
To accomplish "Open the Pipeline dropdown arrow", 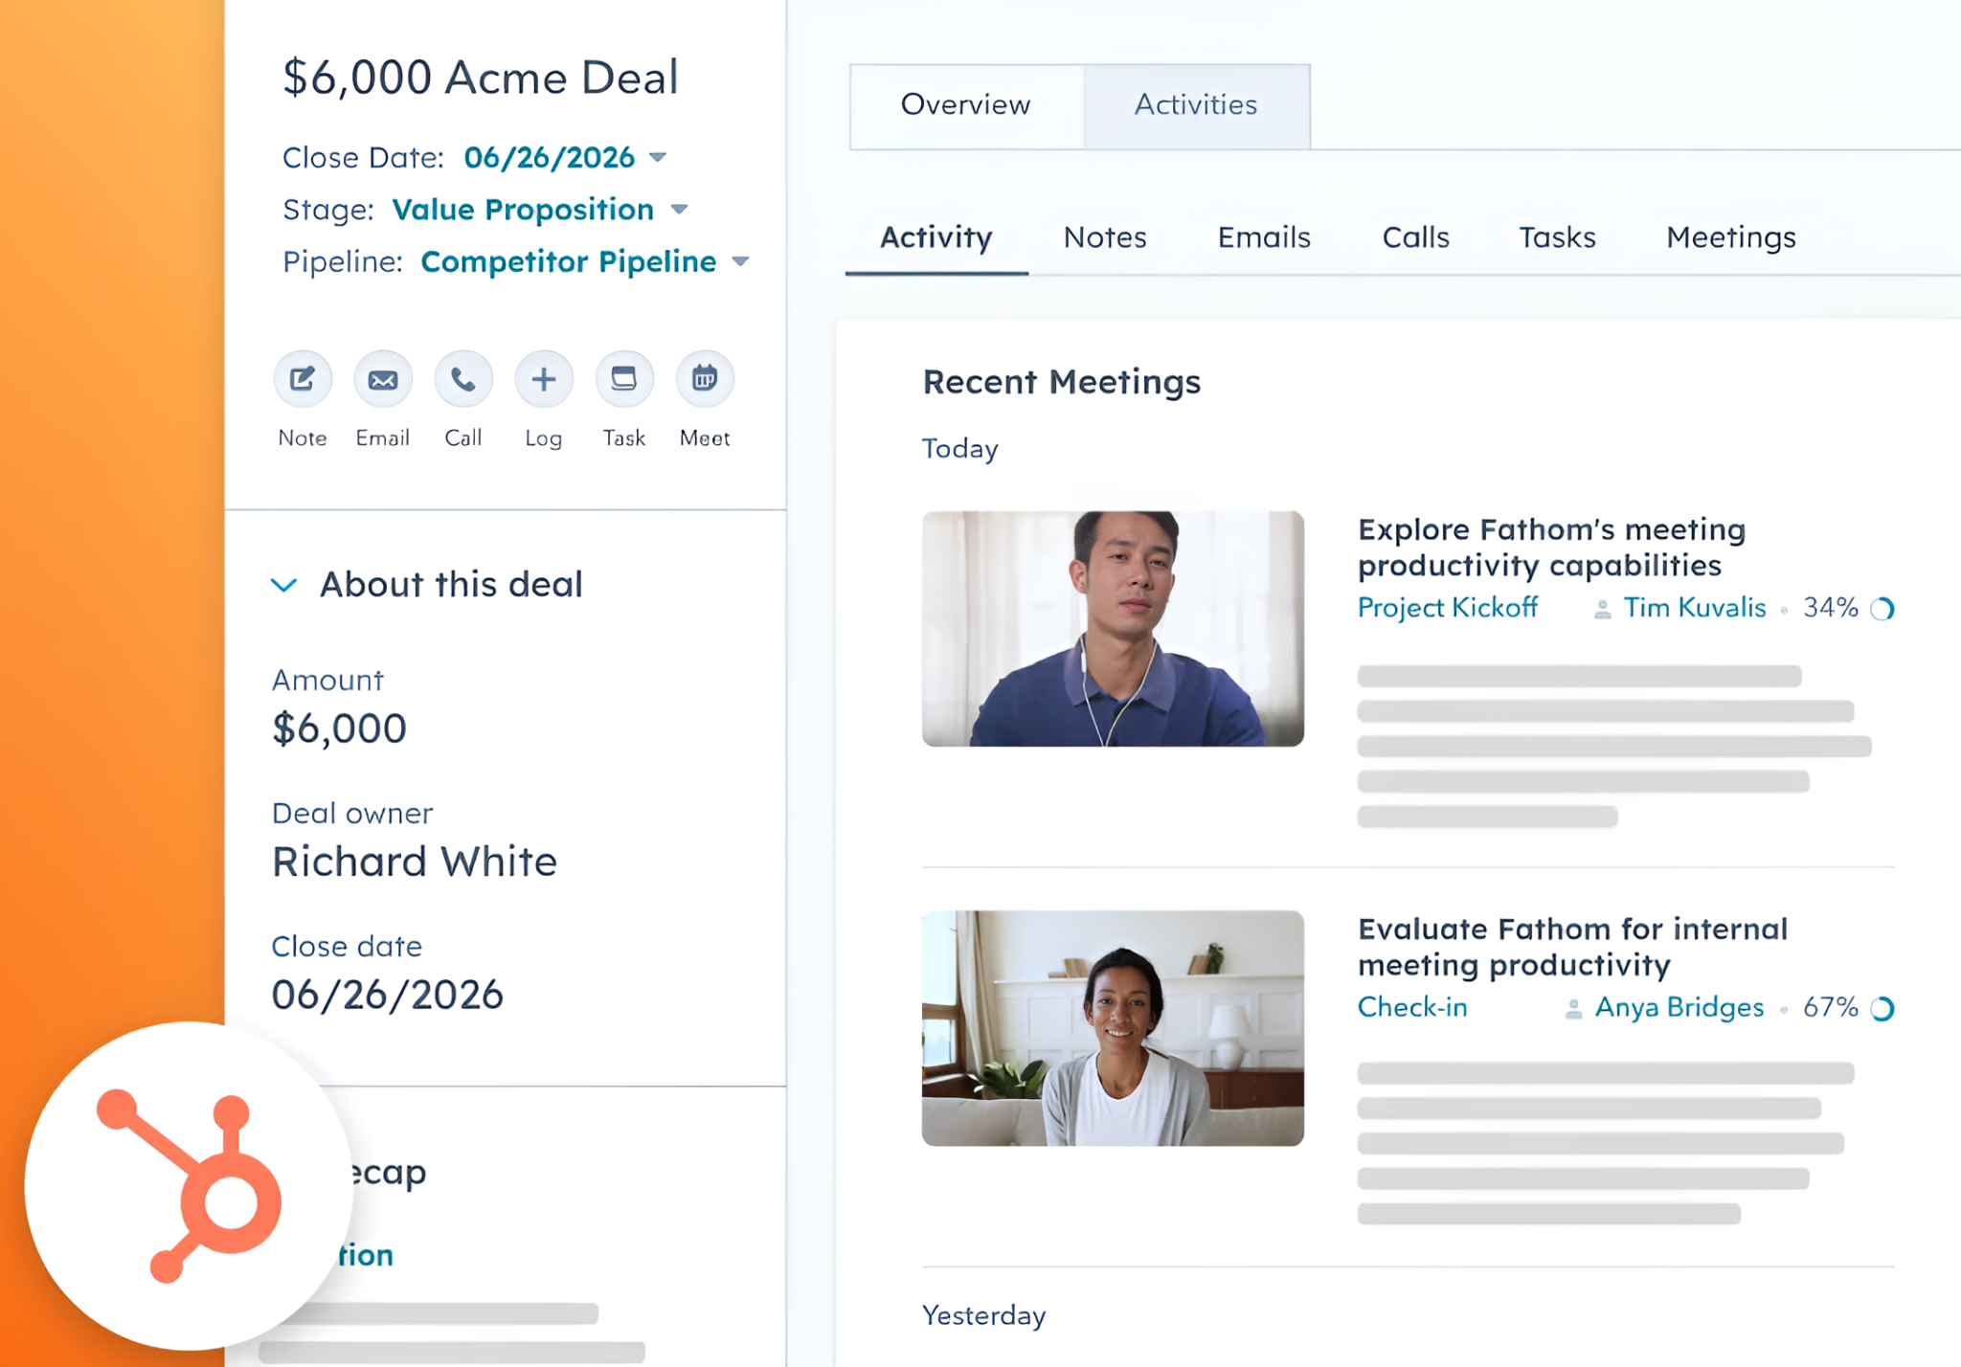I will pos(740,261).
